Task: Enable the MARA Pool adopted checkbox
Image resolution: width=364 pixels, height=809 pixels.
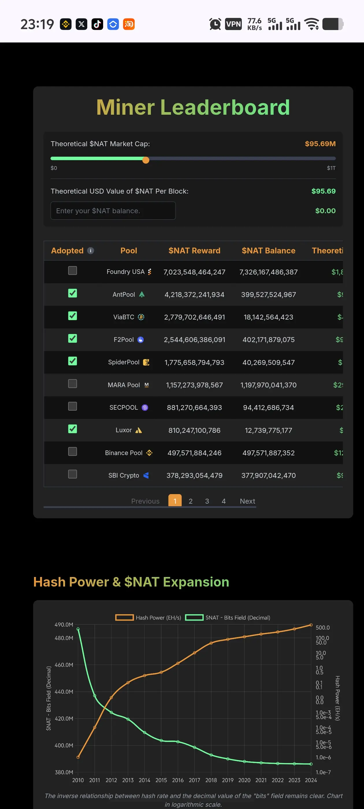Action: [73, 383]
